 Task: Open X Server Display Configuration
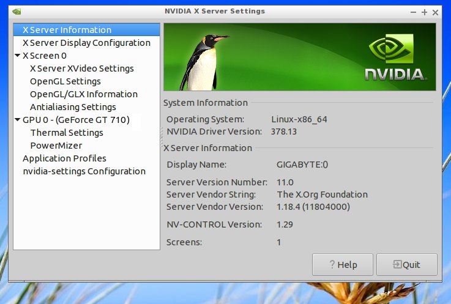[86, 43]
